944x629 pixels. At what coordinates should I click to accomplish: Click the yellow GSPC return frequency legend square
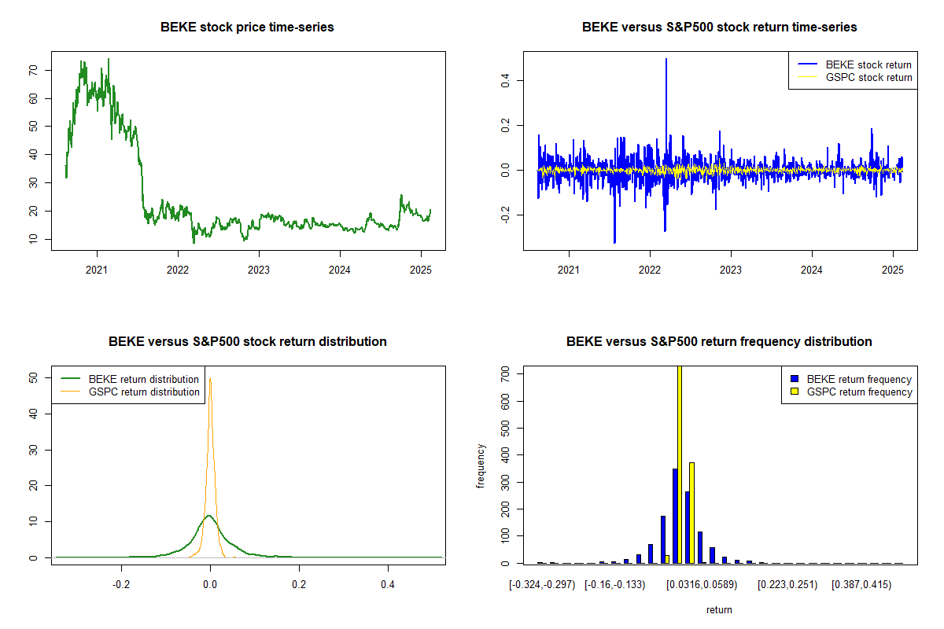coord(794,392)
